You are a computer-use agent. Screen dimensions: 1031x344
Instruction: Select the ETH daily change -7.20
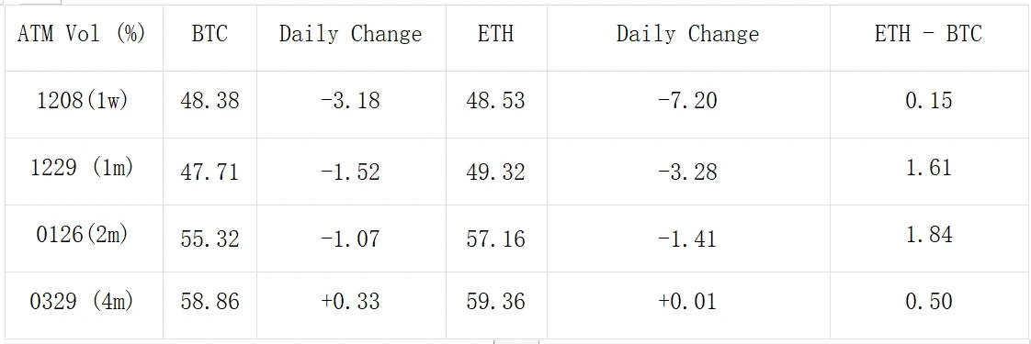(x=687, y=100)
